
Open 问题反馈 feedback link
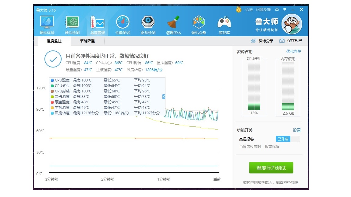coord(263,10)
